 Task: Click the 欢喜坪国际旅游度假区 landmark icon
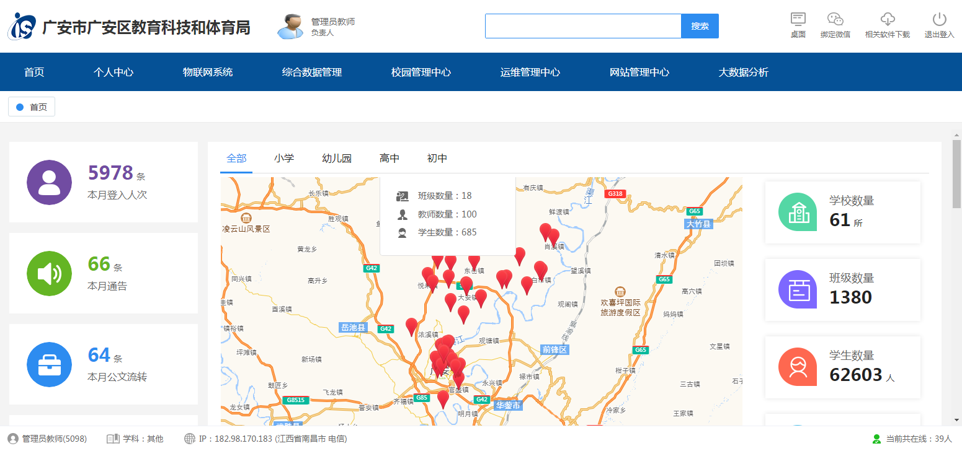click(620, 291)
